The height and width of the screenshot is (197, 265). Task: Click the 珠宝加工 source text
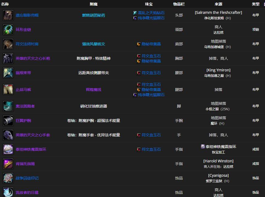pos(218,152)
